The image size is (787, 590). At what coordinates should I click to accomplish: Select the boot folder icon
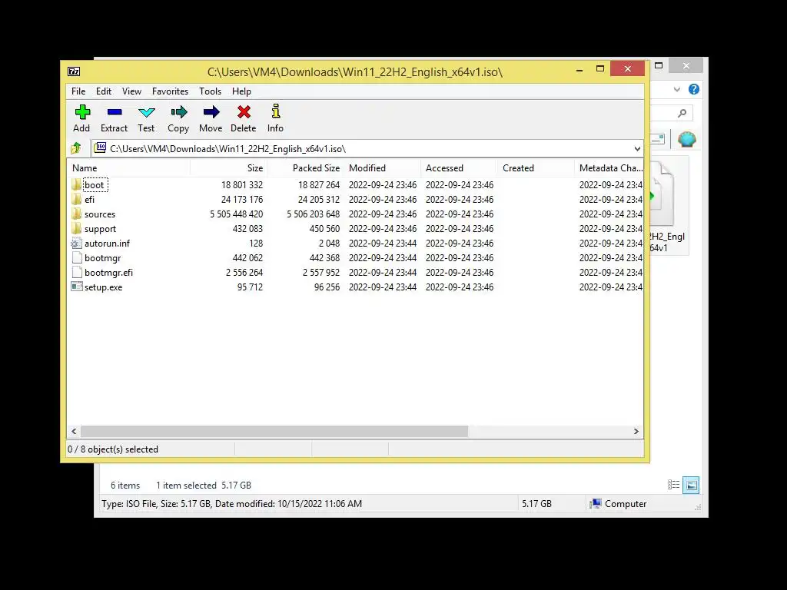tap(76, 184)
